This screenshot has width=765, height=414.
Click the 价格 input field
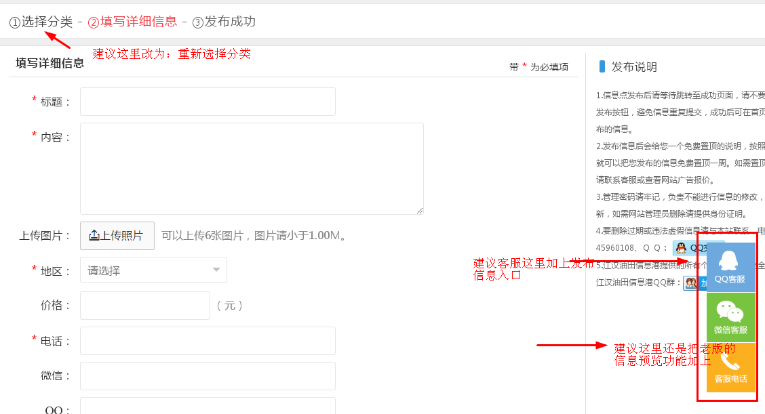145,306
